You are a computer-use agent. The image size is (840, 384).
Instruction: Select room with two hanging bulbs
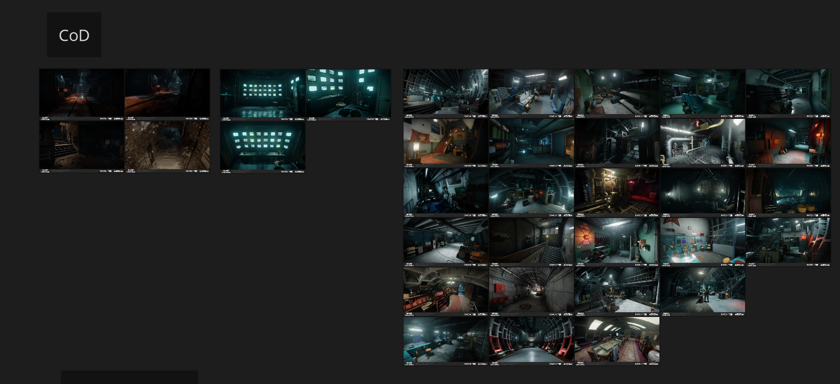click(x=617, y=93)
